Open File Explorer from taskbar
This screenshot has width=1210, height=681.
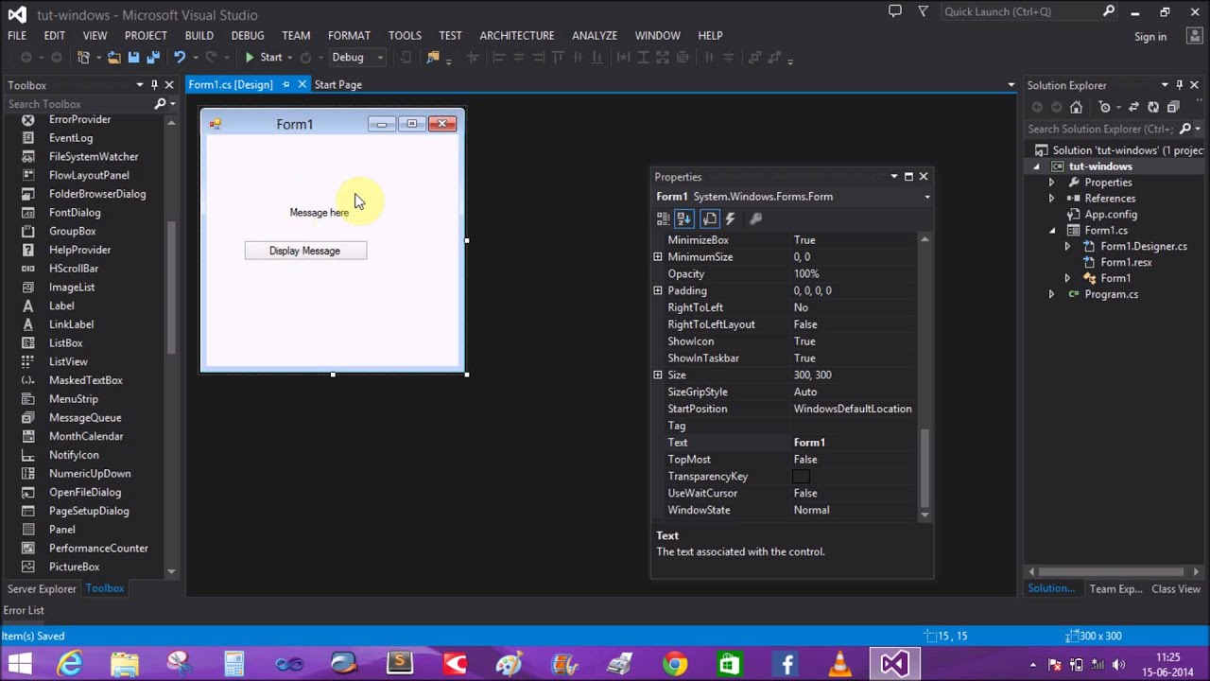pyautogui.click(x=125, y=664)
